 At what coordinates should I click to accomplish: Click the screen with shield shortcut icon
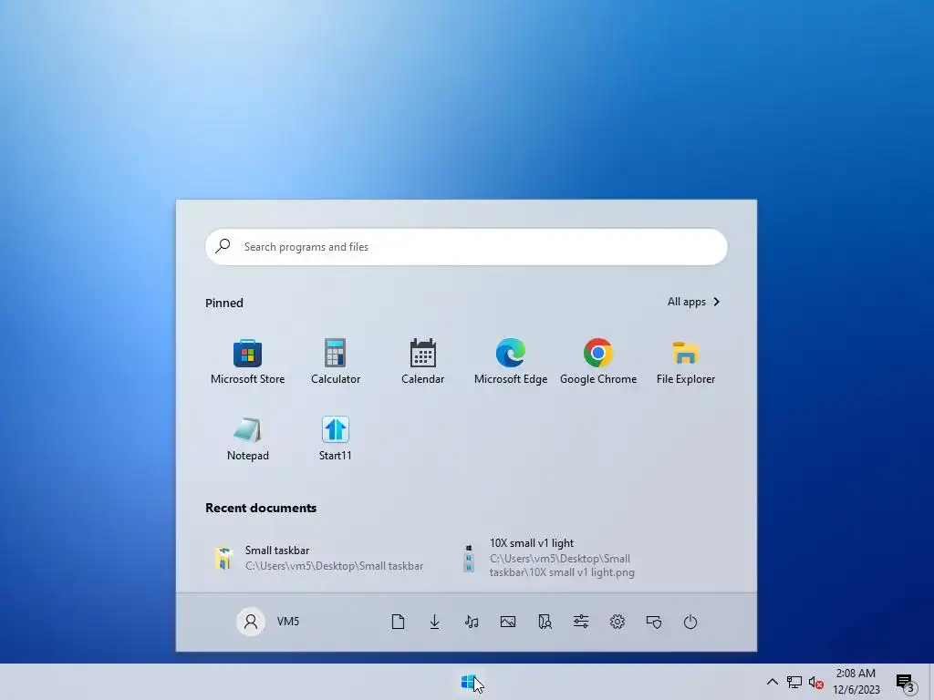click(x=654, y=622)
